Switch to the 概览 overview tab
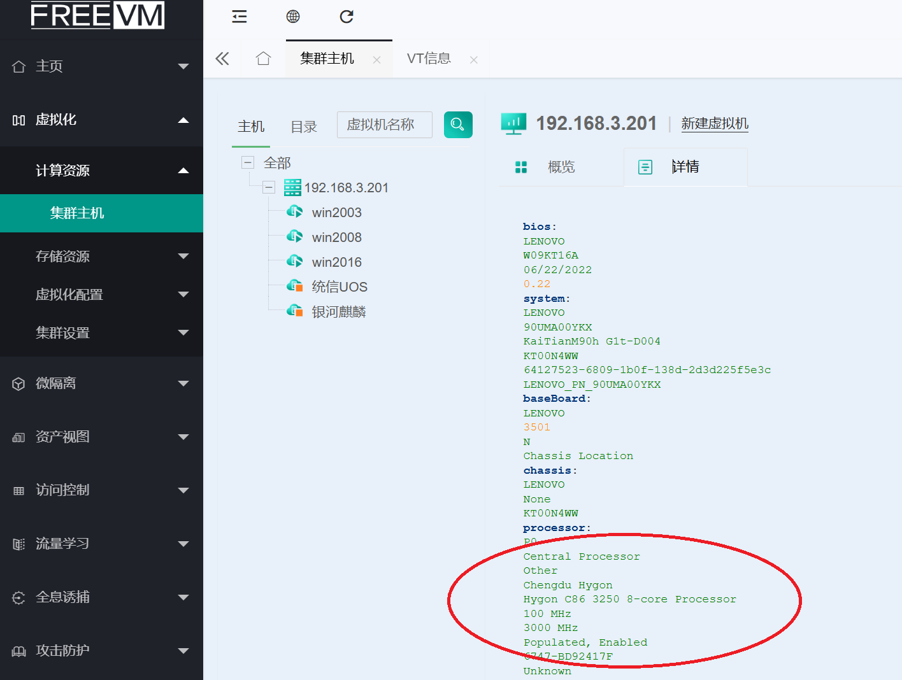The height and width of the screenshot is (680, 902). (x=561, y=167)
